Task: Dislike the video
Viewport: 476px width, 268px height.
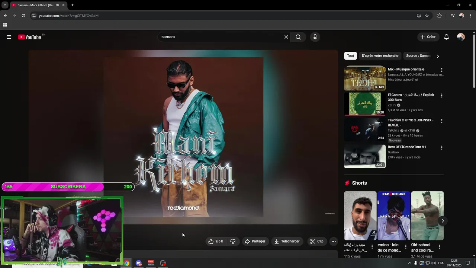Action: pos(233,241)
